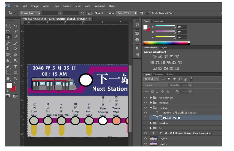This screenshot has width=234, height=151.
Task: Pick the Zoom tool
Action: [15, 78]
